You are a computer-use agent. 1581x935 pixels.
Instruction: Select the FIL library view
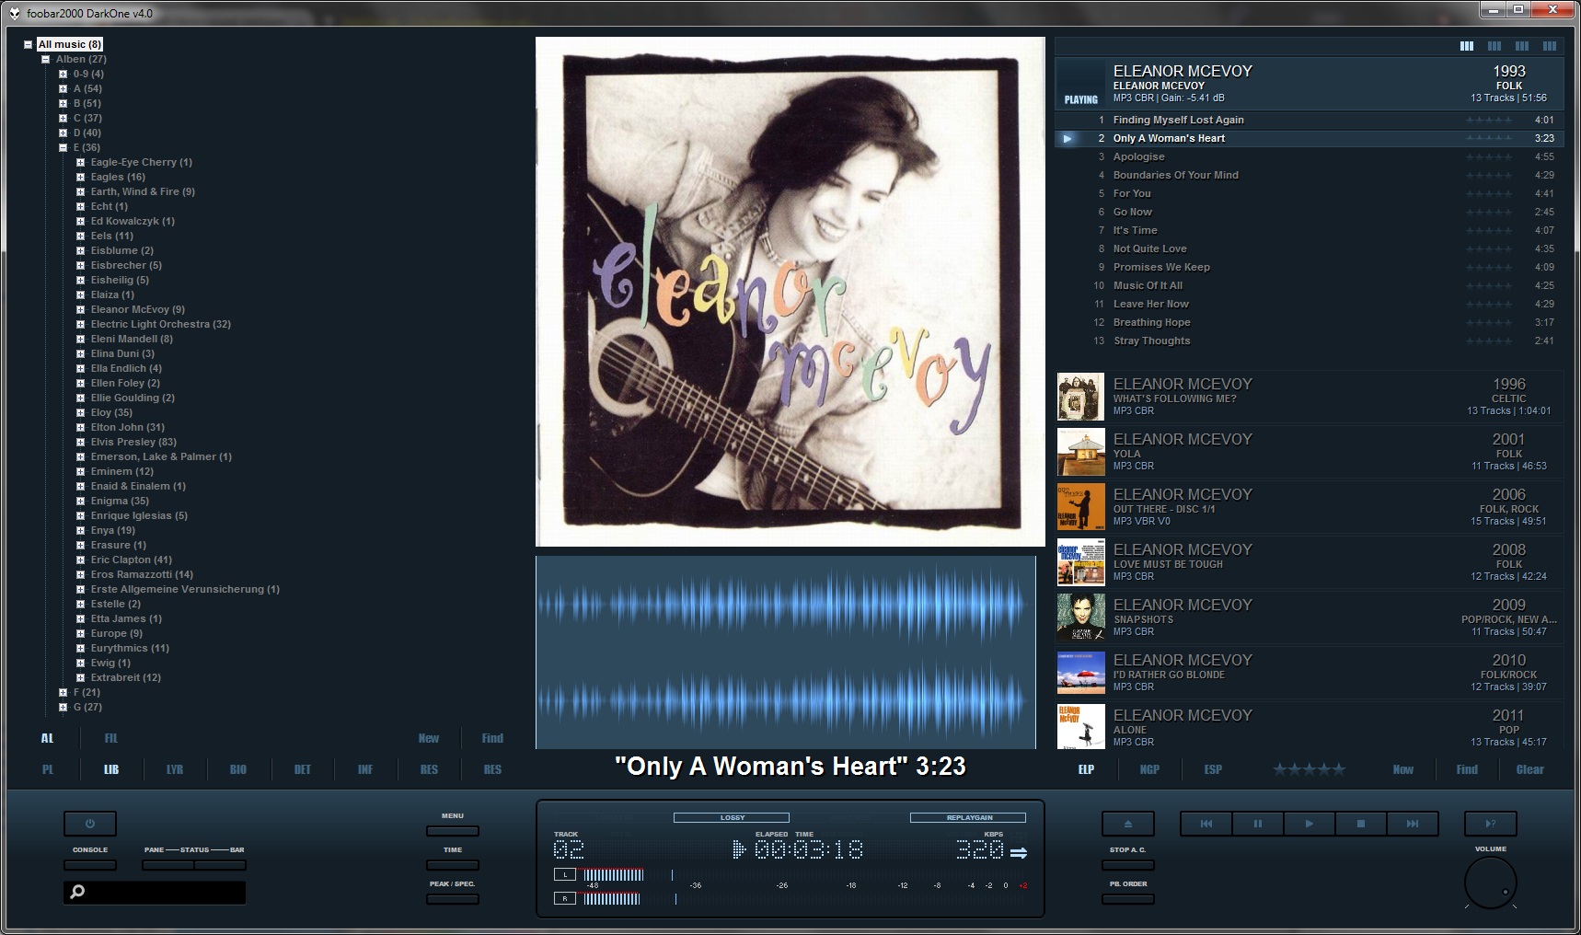pyautogui.click(x=111, y=738)
